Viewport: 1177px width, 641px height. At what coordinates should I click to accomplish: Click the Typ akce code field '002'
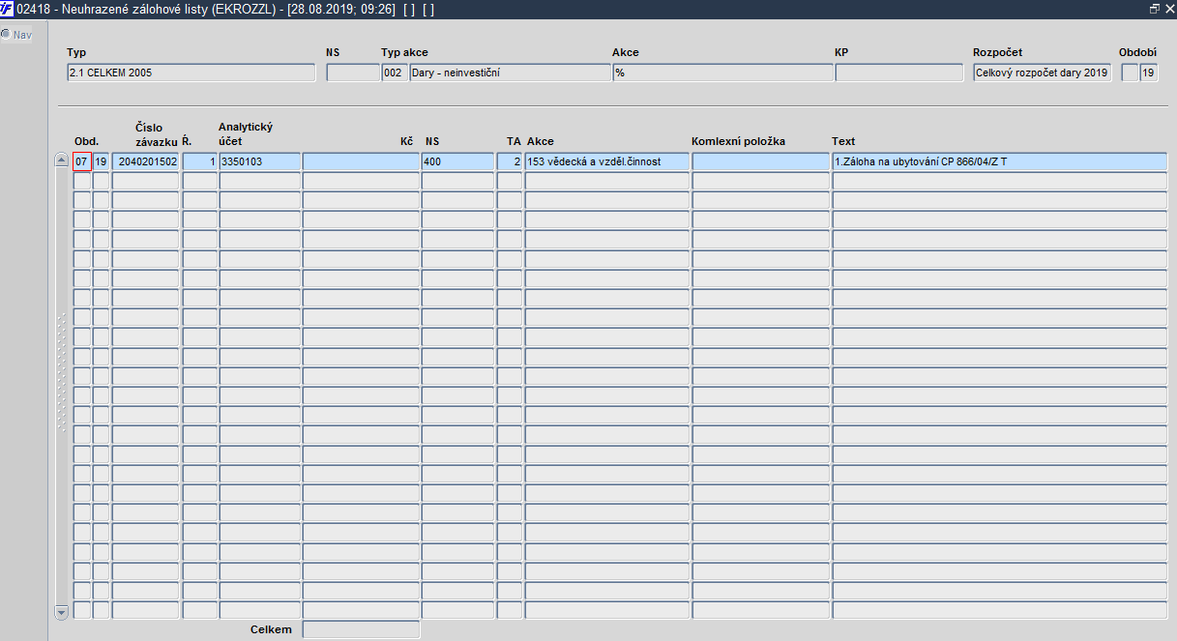pyautogui.click(x=395, y=73)
